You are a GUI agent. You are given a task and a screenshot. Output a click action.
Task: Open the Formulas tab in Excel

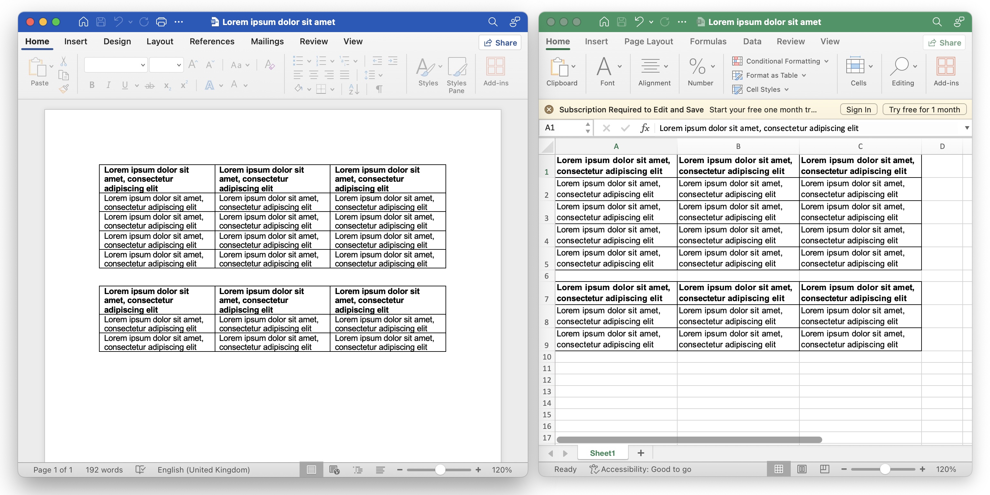click(708, 41)
